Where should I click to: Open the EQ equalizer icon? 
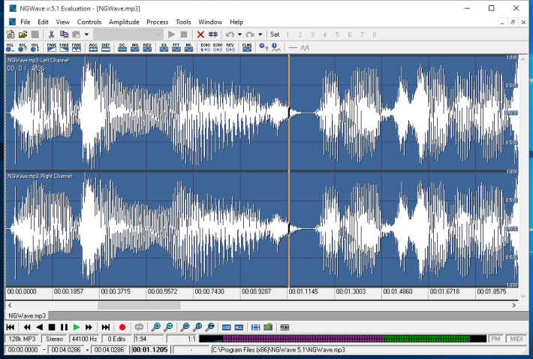pyautogui.click(x=164, y=47)
